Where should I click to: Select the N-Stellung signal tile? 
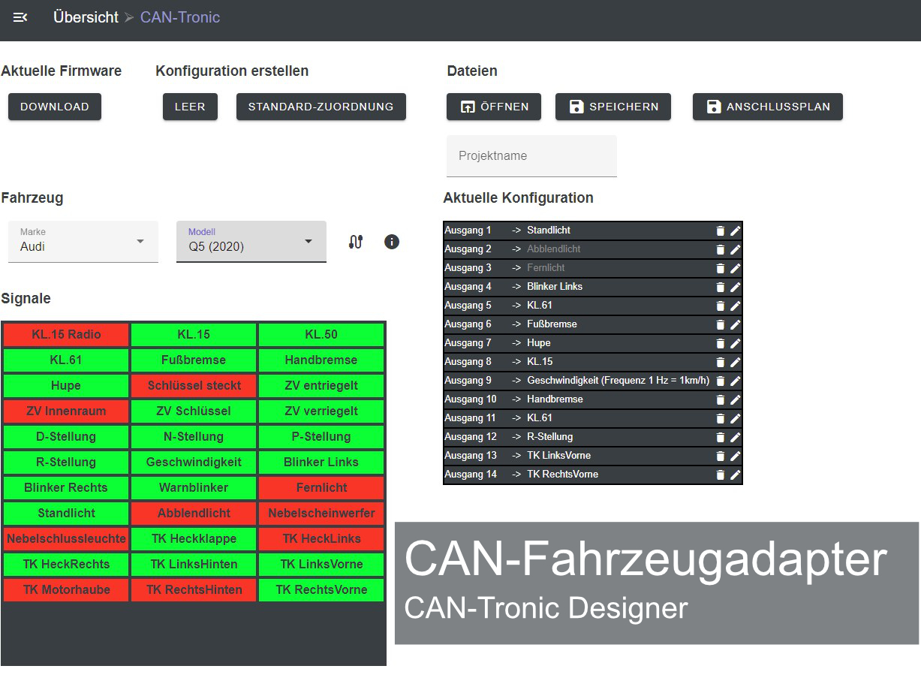click(x=194, y=437)
